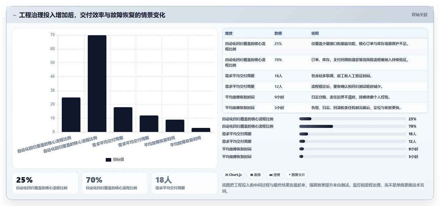Click the lightning icon beside the page title
This screenshot has height=206, width=440.
pos(14,15)
